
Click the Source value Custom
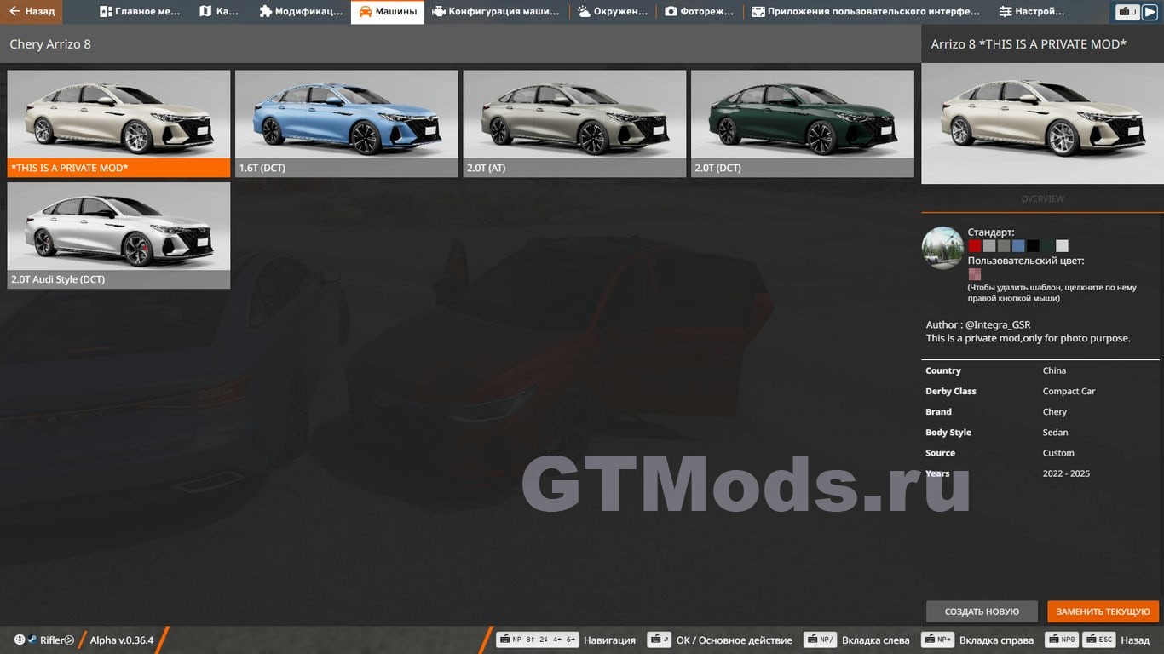(1058, 453)
